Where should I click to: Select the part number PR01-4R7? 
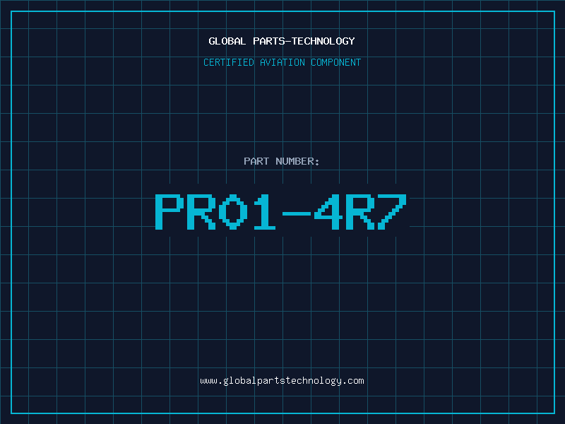point(281,212)
